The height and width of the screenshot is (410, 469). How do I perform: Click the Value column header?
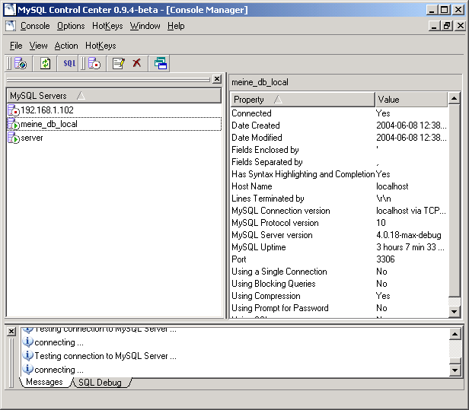click(411, 100)
